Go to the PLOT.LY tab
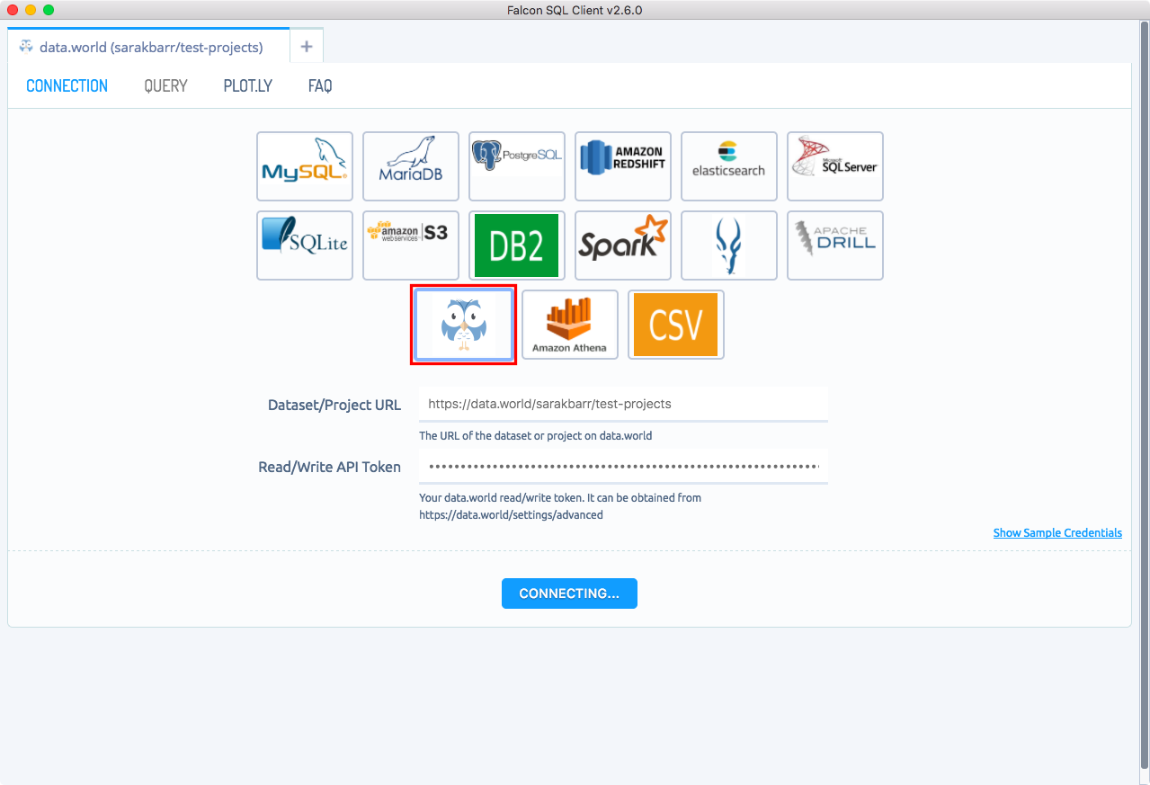This screenshot has height=785, width=1150. pyautogui.click(x=248, y=86)
